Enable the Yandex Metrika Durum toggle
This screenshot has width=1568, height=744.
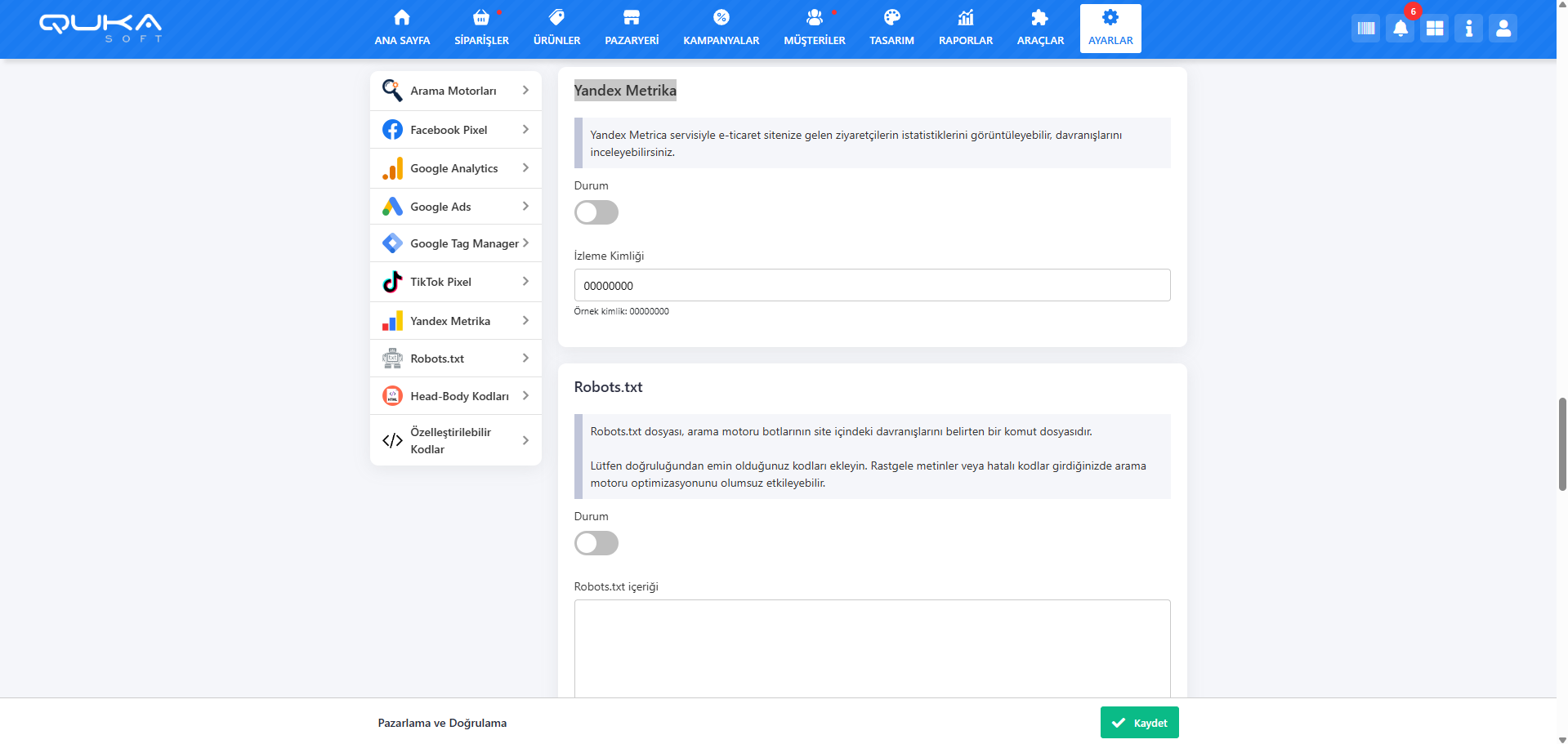pos(596,212)
